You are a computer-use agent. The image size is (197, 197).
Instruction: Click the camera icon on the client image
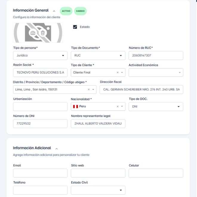coord(33,33)
